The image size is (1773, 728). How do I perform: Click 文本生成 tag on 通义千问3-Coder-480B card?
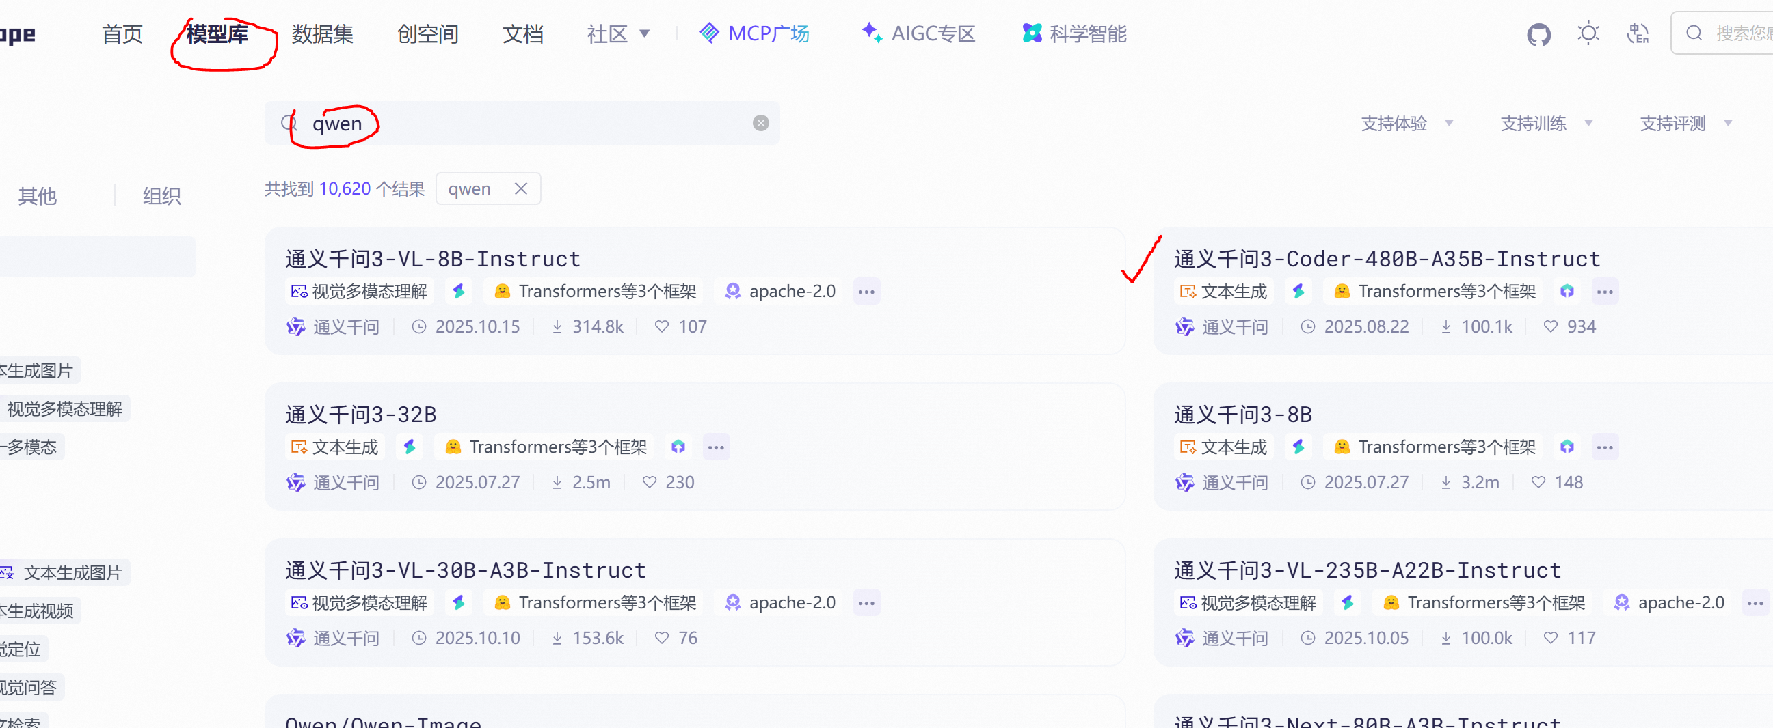coord(1223,292)
